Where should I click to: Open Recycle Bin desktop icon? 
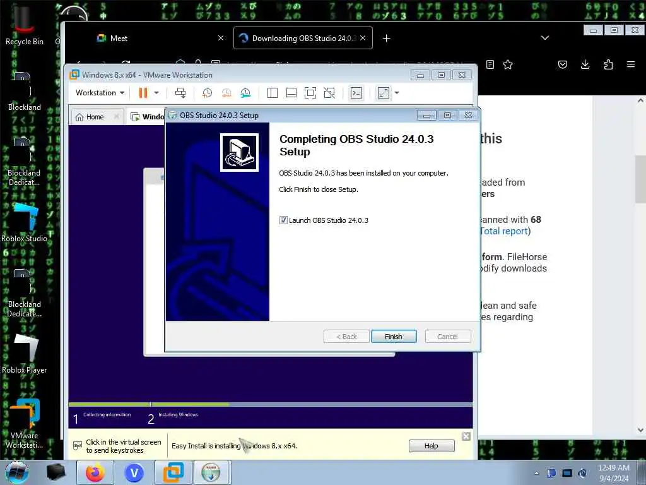click(25, 25)
